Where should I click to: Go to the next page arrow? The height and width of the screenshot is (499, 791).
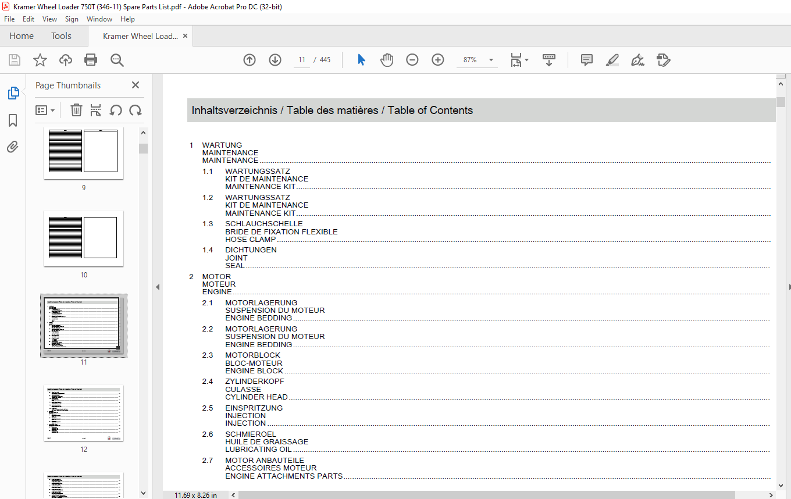tap(275, 60)
